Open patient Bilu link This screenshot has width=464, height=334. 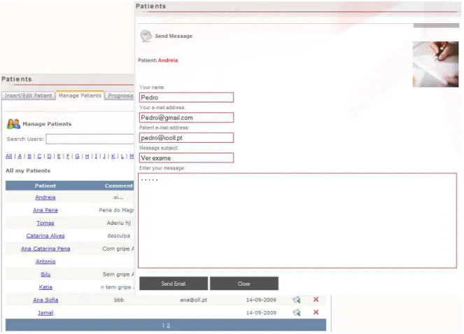(45, 274)
